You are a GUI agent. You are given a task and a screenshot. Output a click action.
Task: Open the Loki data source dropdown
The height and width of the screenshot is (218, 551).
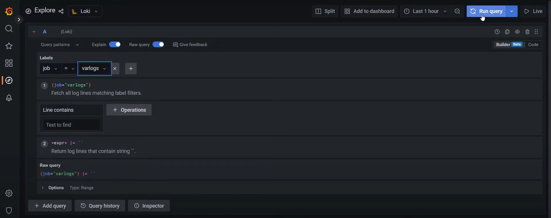pyautogui.click(x=85, y=11)
